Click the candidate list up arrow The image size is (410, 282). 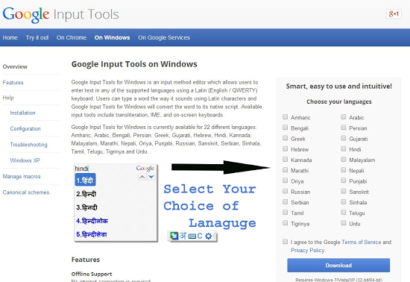pos(142,177)
